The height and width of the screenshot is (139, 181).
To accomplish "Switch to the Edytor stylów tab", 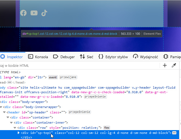I will tap(113, 57).
